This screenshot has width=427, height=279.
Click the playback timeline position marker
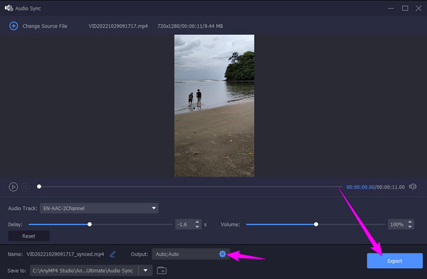(39, 186)
